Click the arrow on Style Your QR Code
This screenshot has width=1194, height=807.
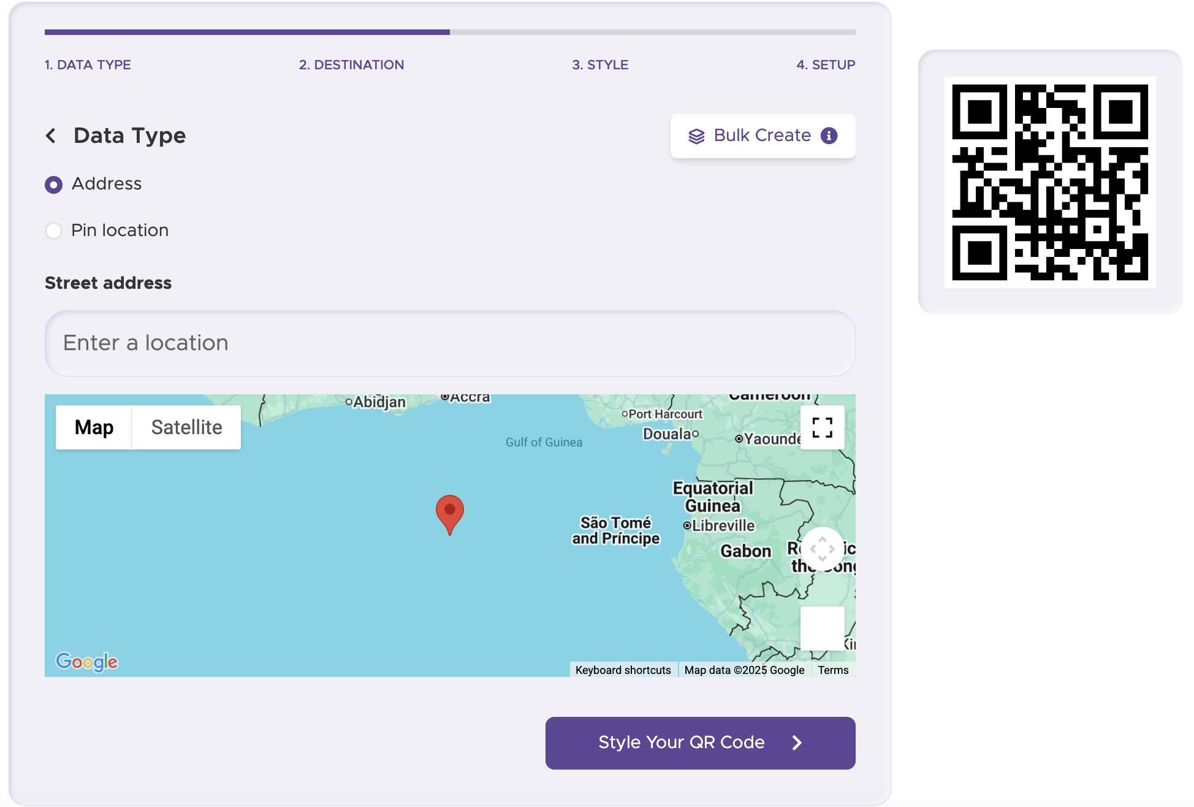(797, 743)
